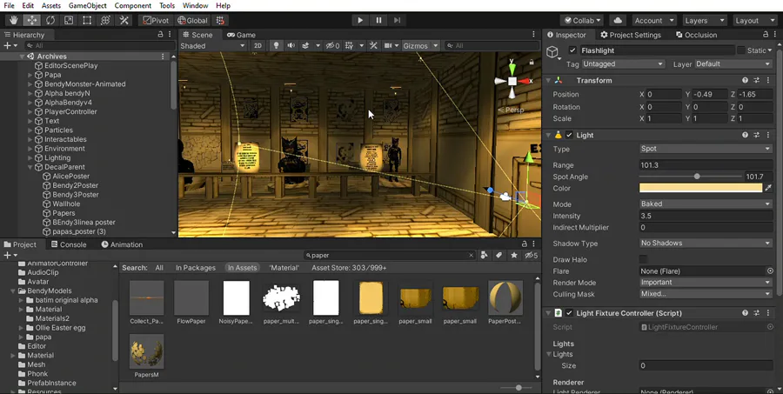
Task: Save search favorite star icon
Action: coord(514,255)
